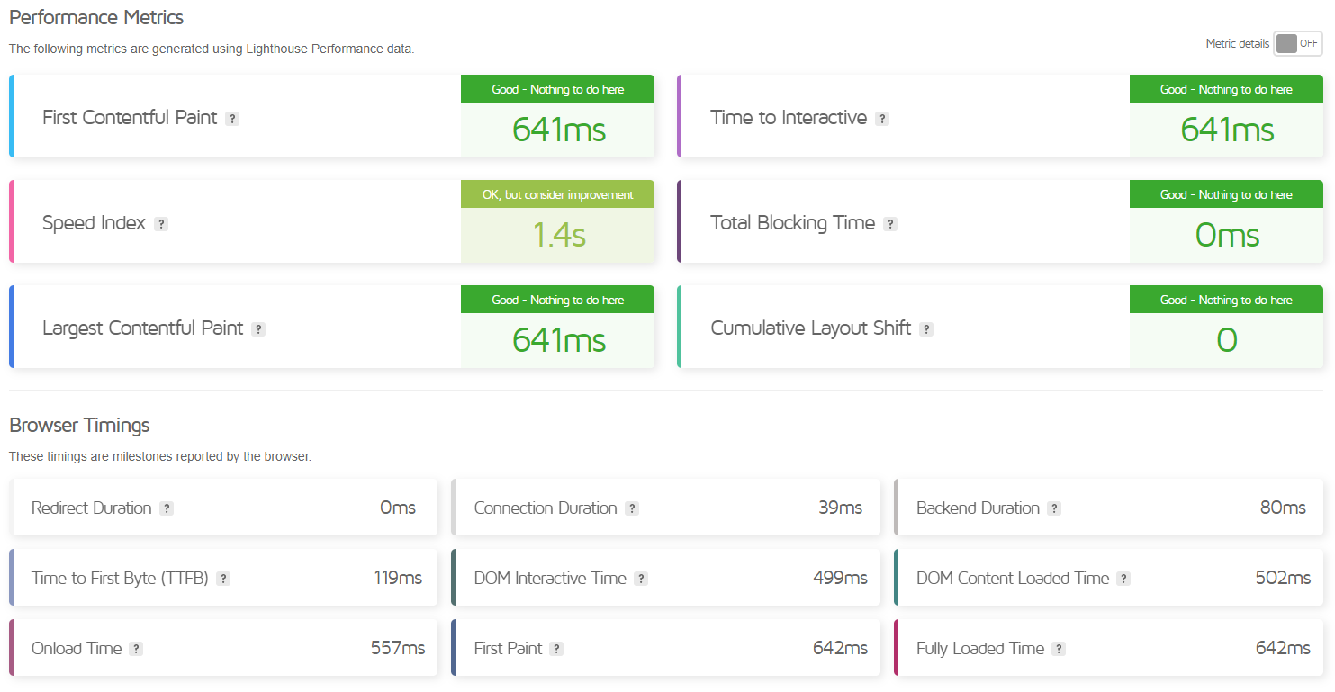Click the DOM Interactive Time 499ms value
The image size is (1335, 692).
(840, 579)
